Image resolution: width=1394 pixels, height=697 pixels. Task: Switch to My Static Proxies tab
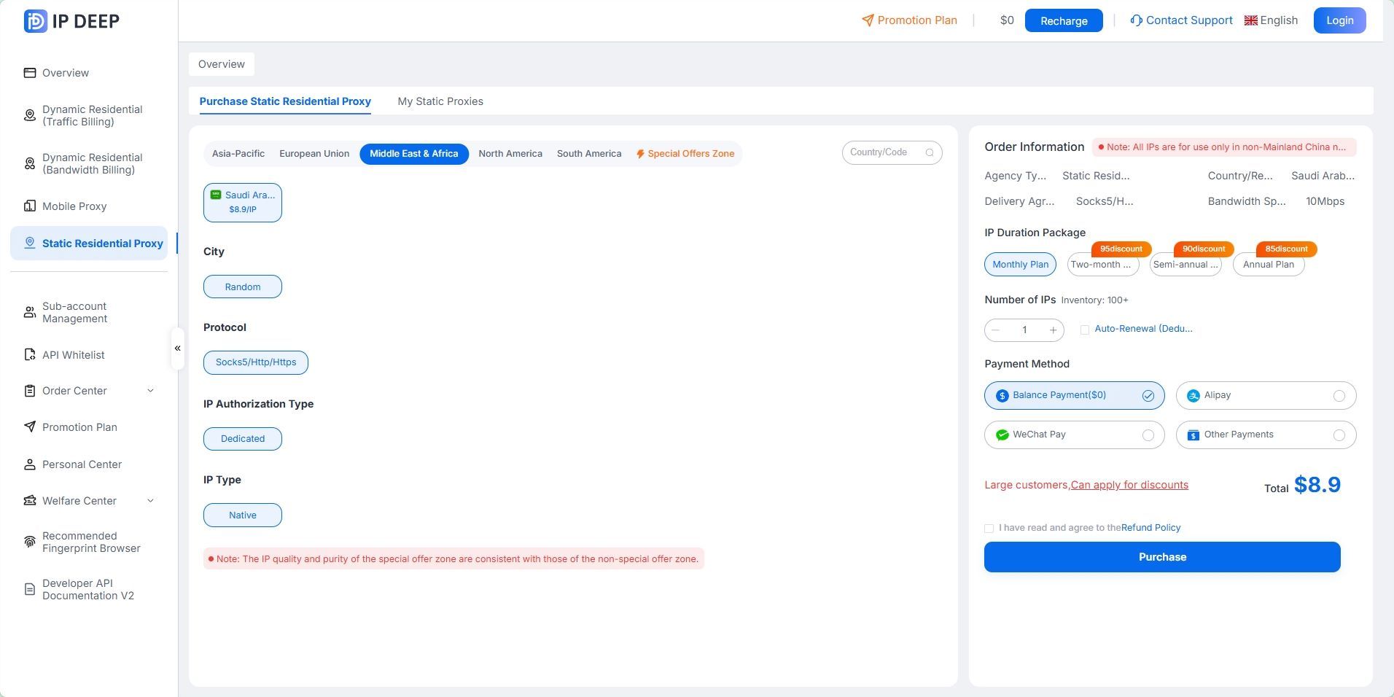(x=440, y=101)
